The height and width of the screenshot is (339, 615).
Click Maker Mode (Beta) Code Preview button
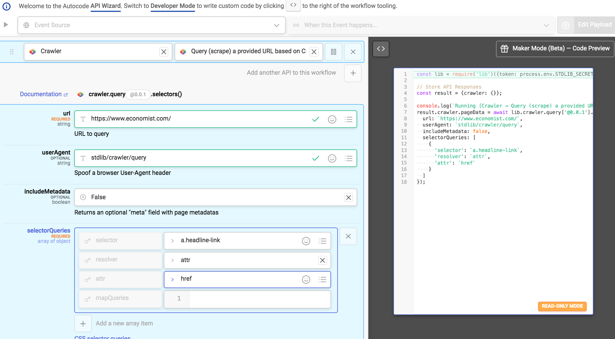click(x=555, y=49)
